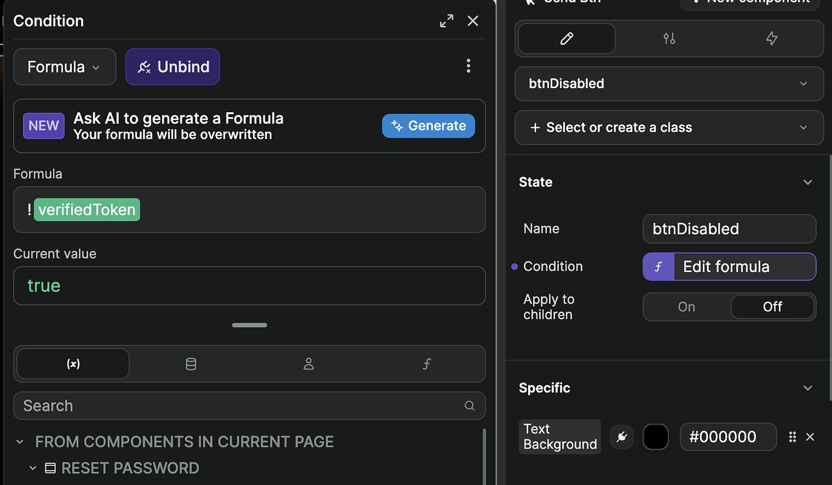Collapse the State section
This screenshot has height=485, width=832.
tap(808, 182)
